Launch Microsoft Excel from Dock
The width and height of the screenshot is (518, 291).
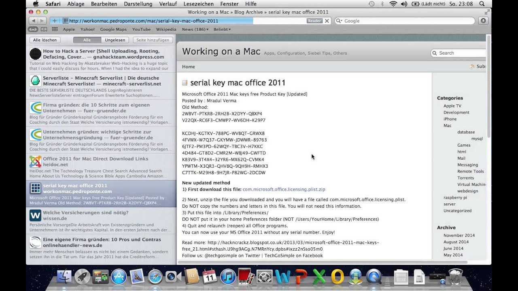coord(319,276)
